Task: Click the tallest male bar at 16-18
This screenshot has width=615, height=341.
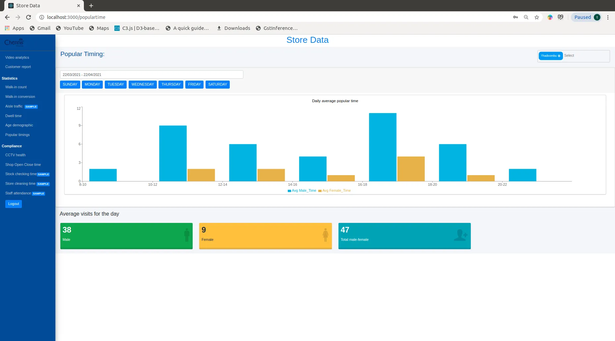Action: pos(383,147)
